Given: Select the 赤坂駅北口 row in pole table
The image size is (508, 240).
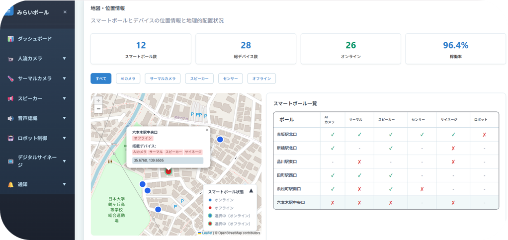Looking at the screenshot, I should [287, 134].
